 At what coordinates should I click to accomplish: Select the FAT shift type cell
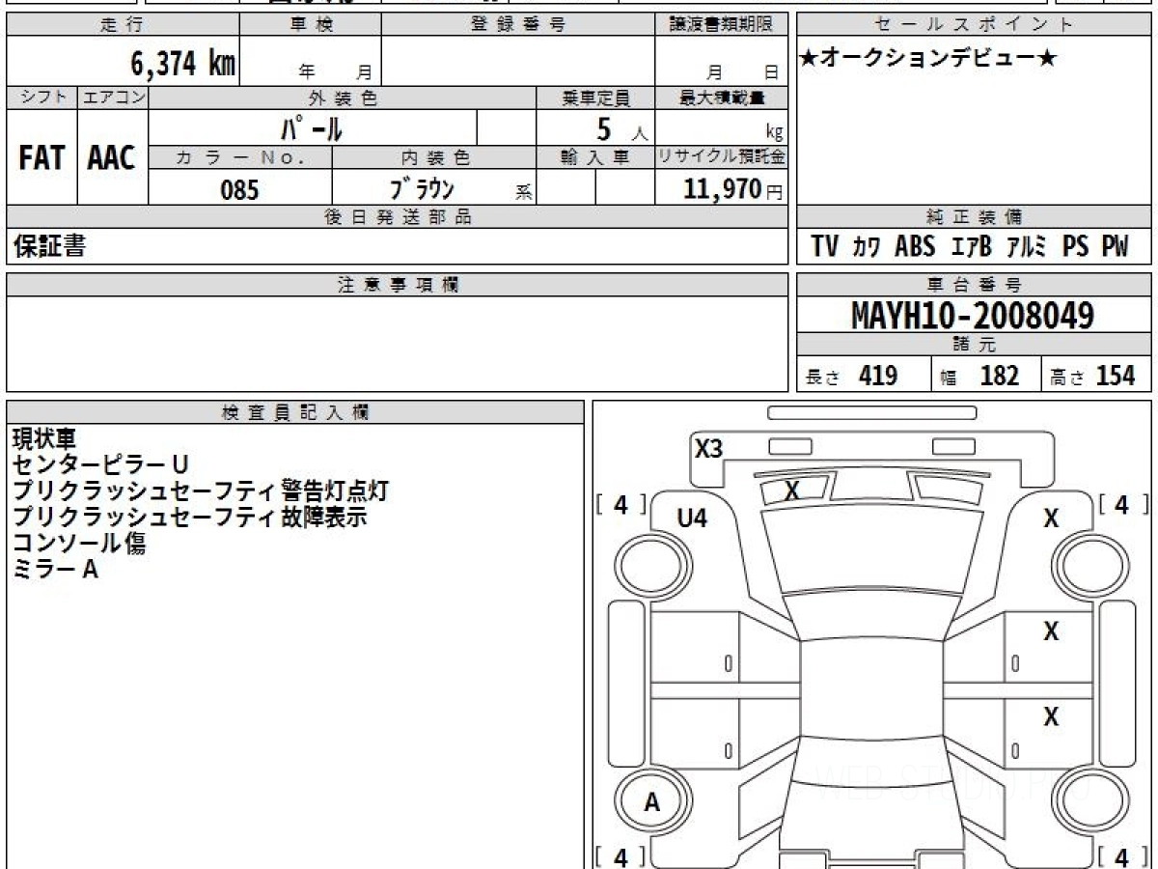[41, 158]
